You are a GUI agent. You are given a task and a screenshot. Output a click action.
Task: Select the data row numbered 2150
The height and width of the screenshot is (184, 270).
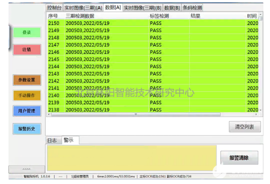[x=153, y=23]
